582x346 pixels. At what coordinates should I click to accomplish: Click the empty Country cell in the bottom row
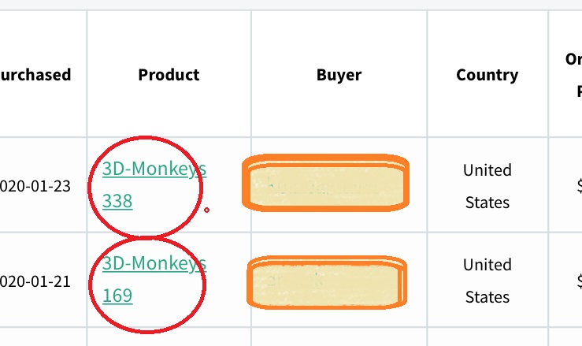(487, 337)
